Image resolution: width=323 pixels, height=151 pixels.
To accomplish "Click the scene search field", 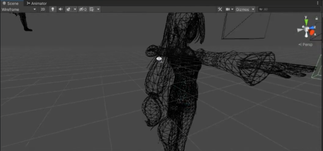I will [289, 9].
